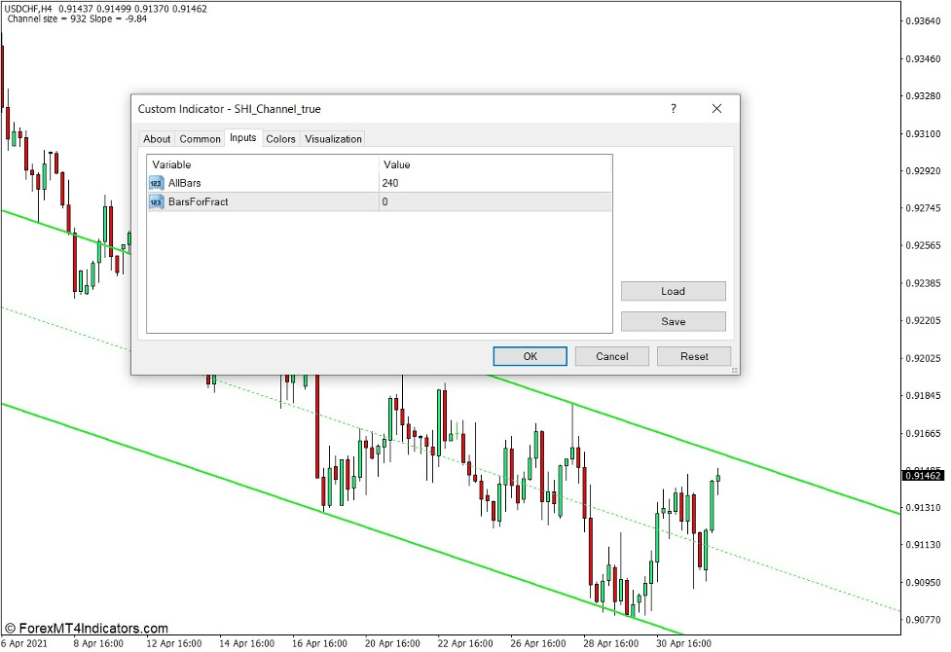Screen dimensions: 951x652
Task: Reset the indicator inputs
Action: (x=694, y=356)
